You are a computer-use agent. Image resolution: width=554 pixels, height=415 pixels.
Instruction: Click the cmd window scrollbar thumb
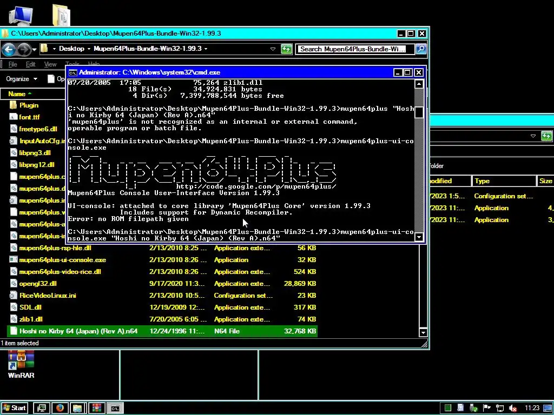(x=419, y=112)
